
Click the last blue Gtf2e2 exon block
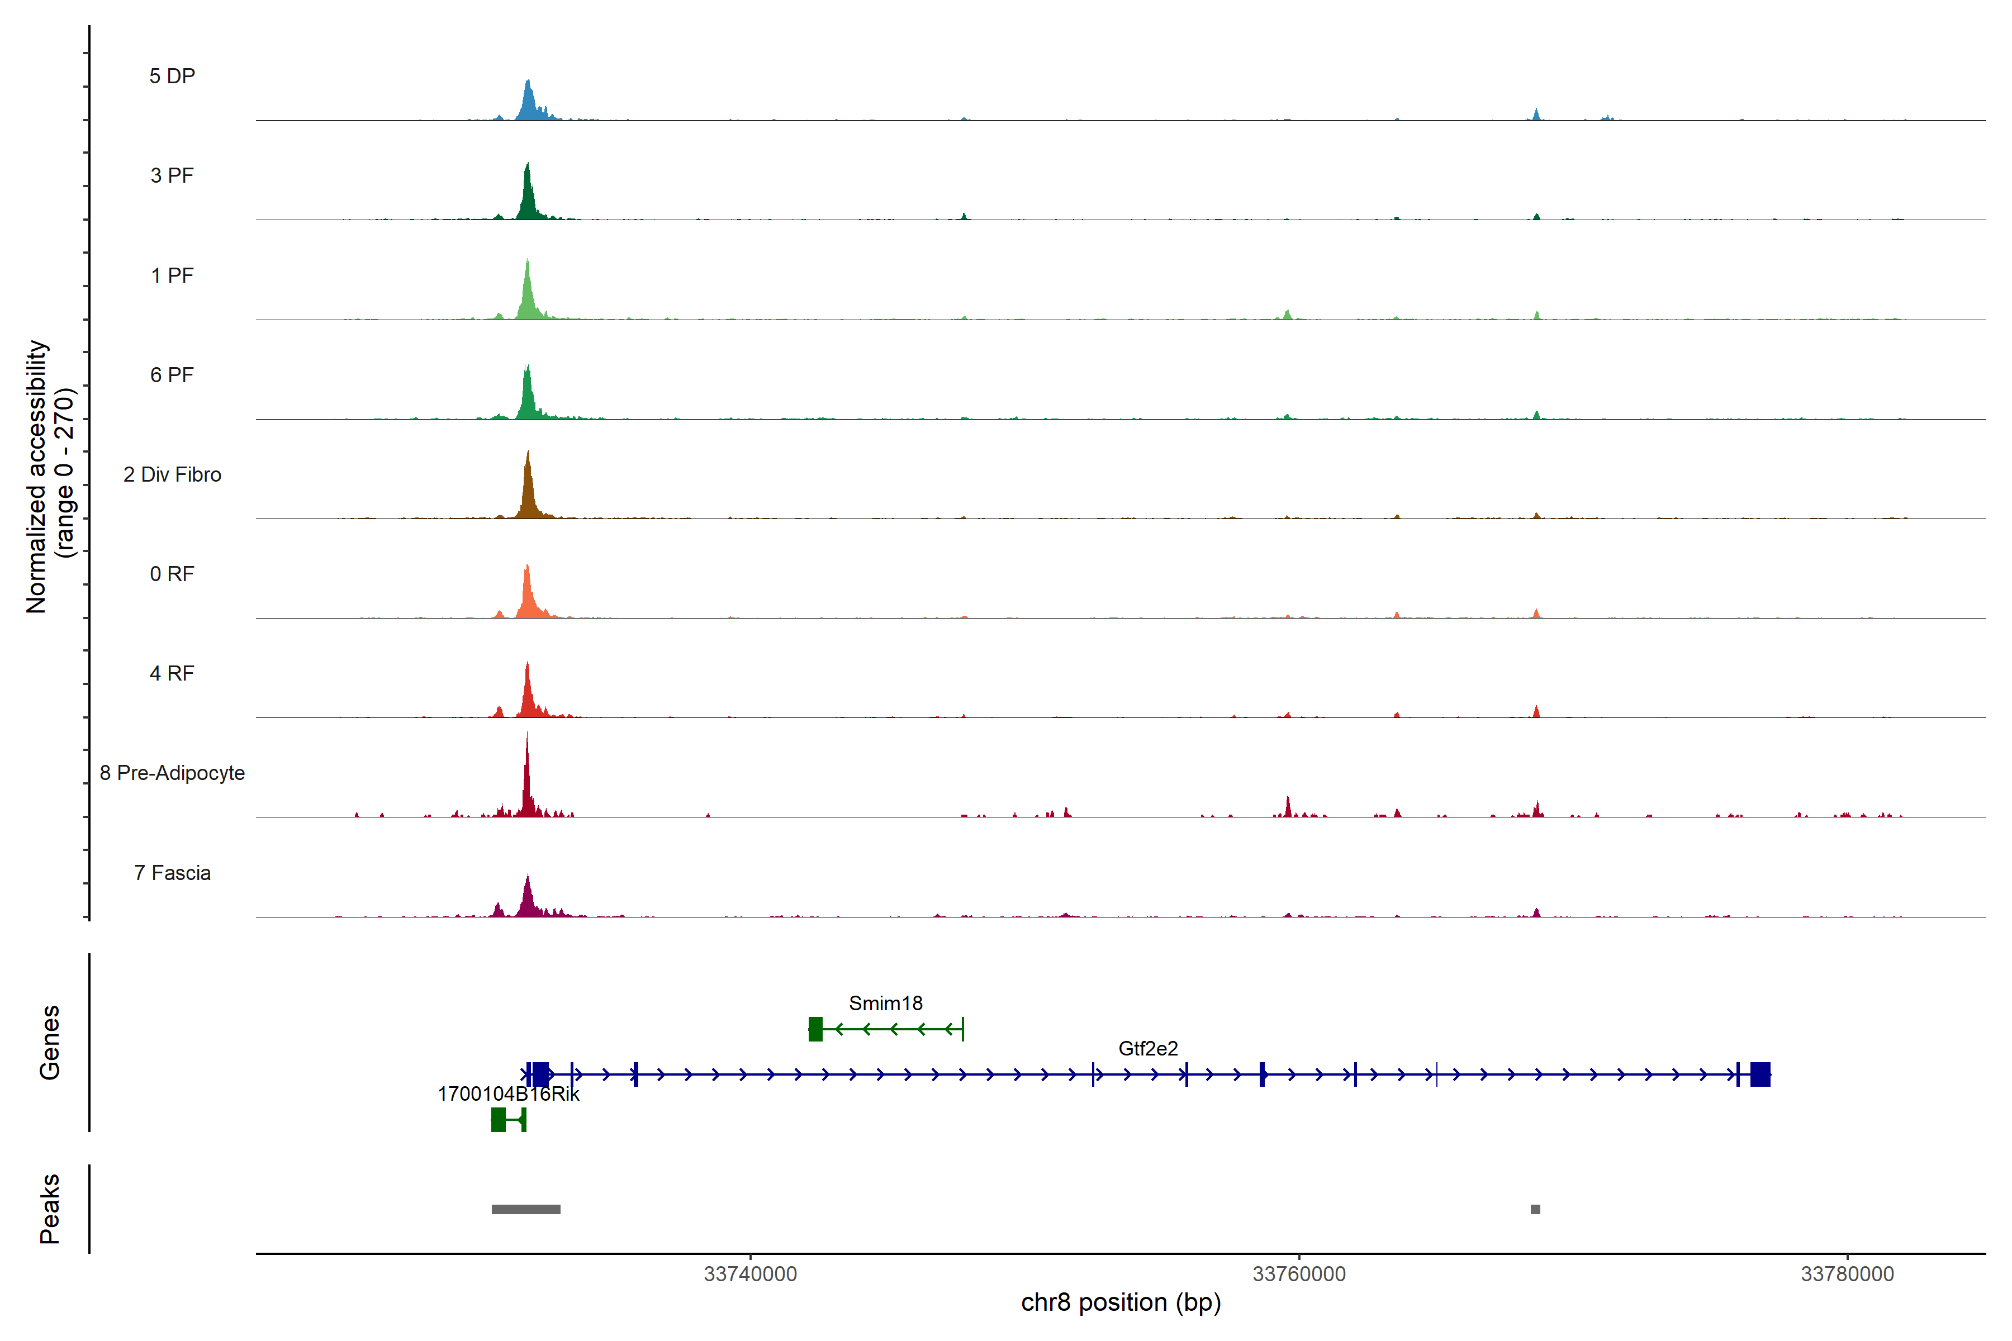[x=1759, y=1074]
